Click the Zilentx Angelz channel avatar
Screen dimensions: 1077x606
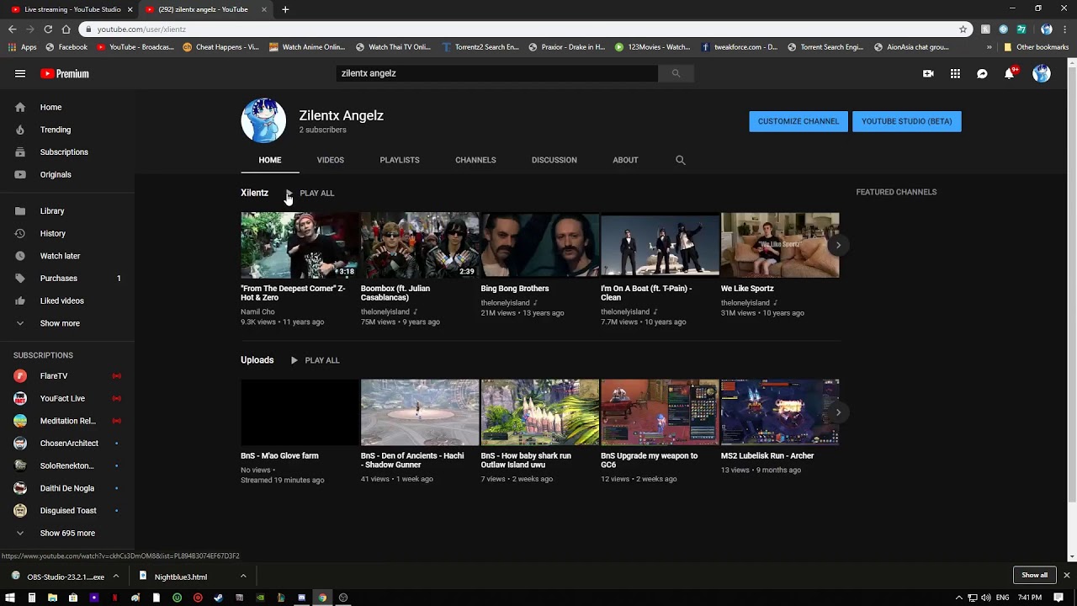point(263,120)
